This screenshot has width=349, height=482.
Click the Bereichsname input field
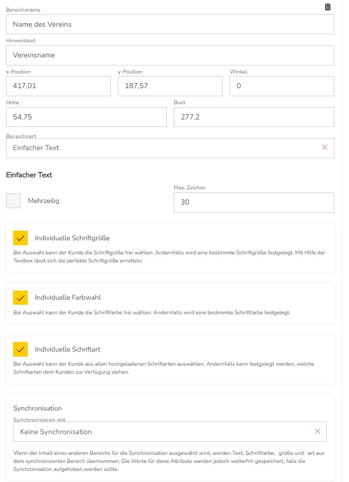coord(170,24)
